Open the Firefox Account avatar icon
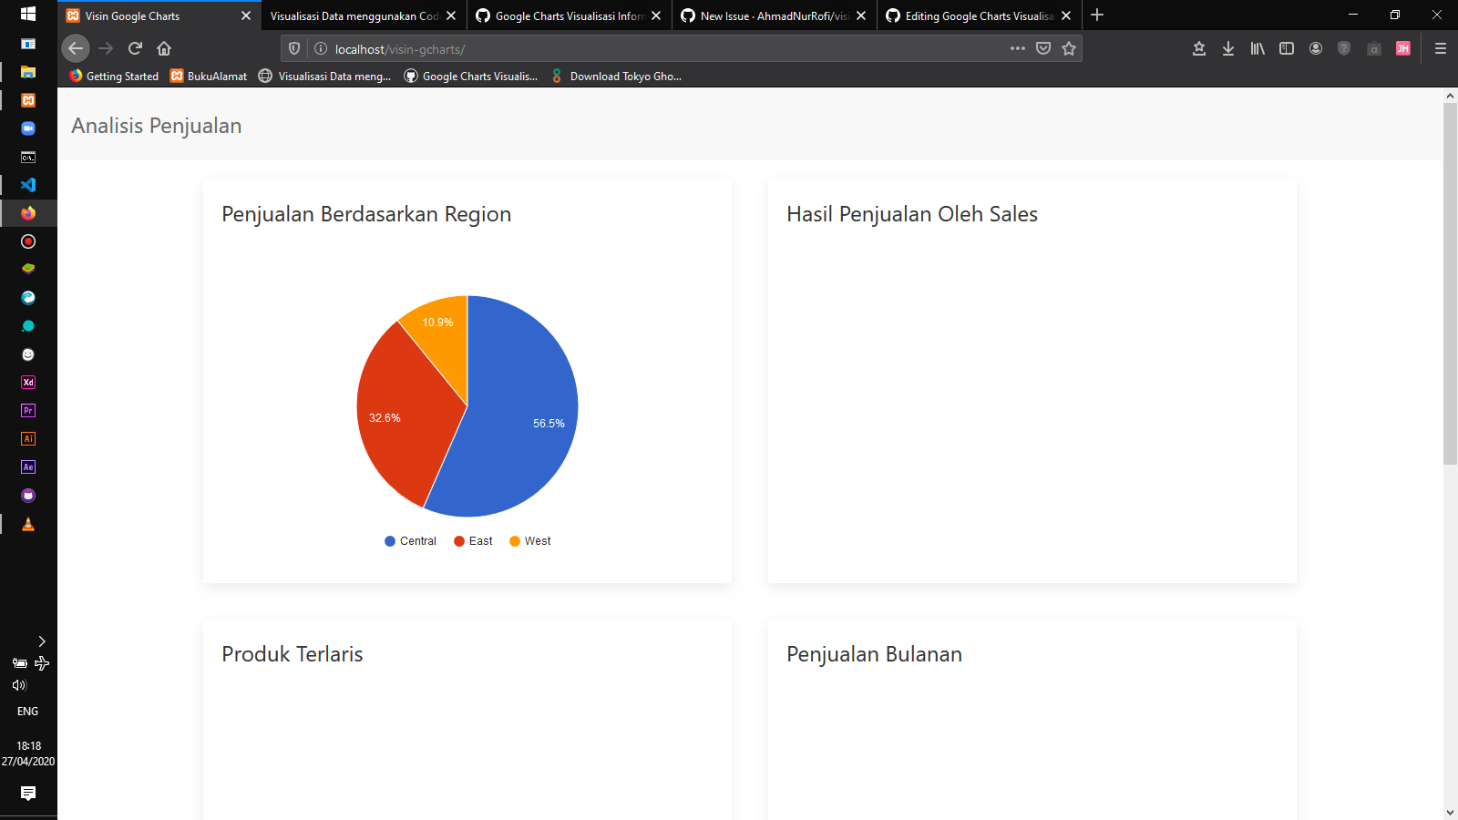The width and height of the screenshot is (1458, 820). tap(1316, 48)
